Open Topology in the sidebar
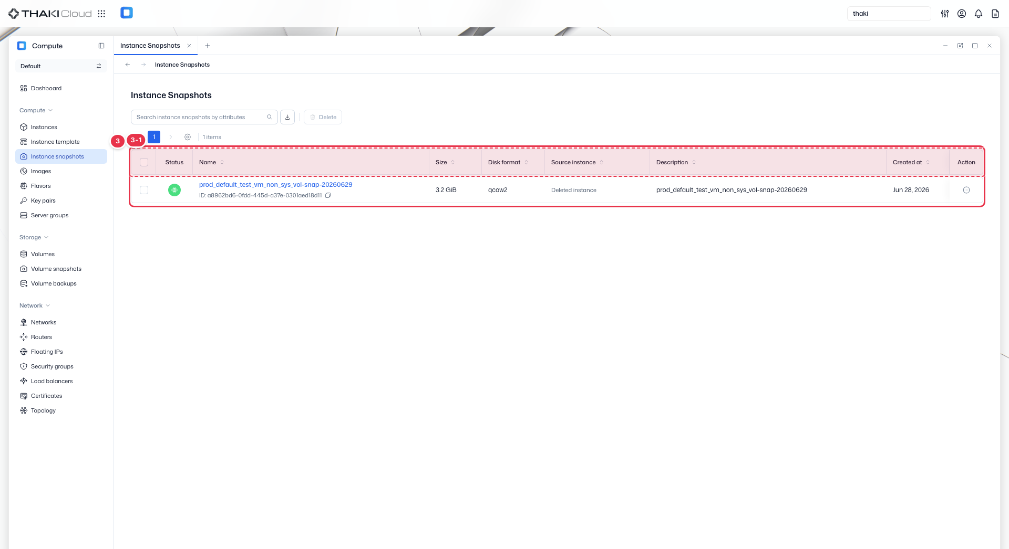This screenshot has height=549, width=1009. pos(61,410)
